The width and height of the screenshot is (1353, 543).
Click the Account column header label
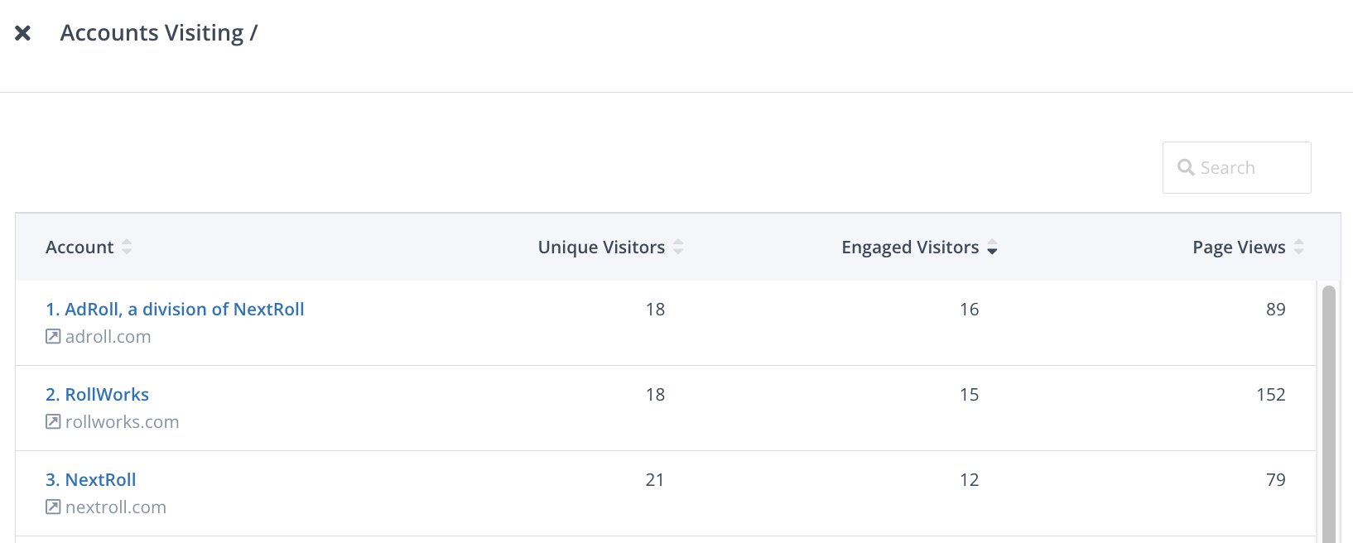[79, 247]
